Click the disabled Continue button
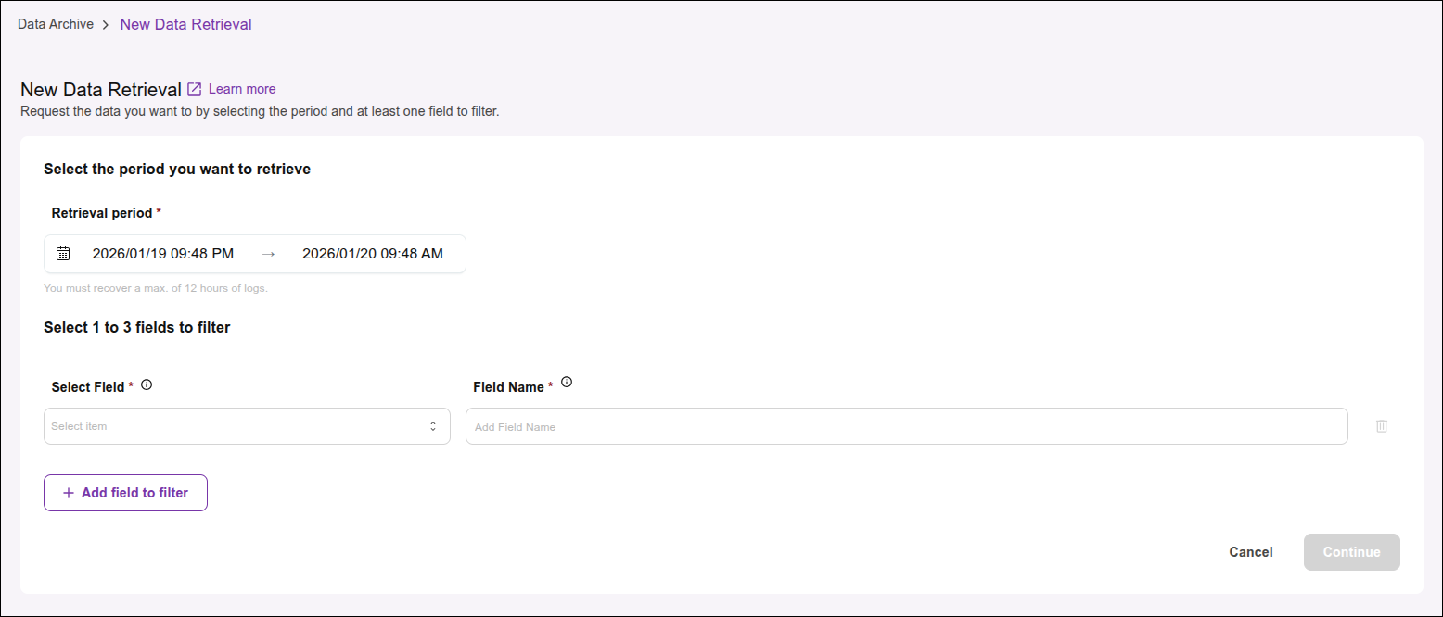 1351,551
